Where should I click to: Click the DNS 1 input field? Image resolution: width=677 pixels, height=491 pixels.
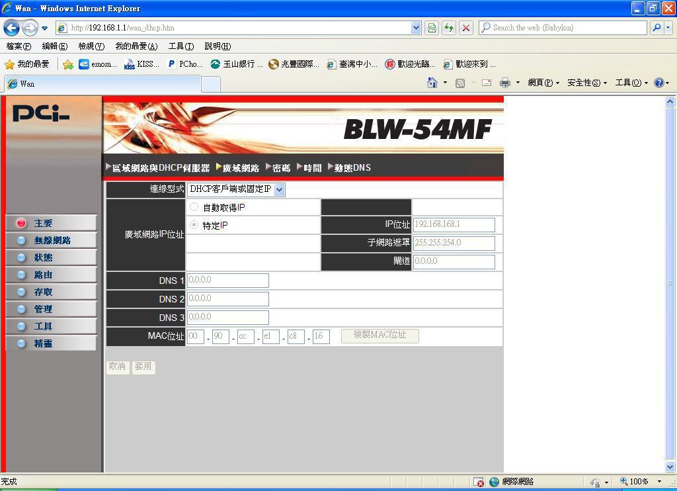click(227, 280)
